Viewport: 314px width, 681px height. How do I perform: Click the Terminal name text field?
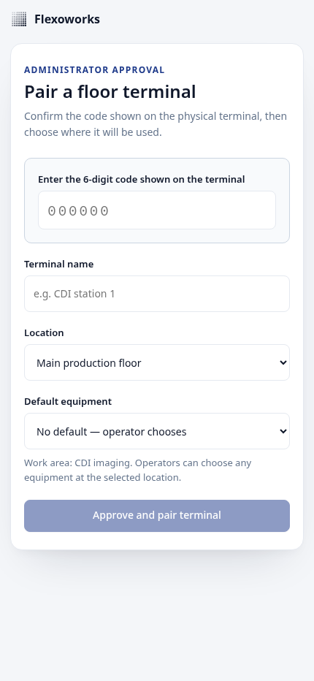click(x=157, y=294)
